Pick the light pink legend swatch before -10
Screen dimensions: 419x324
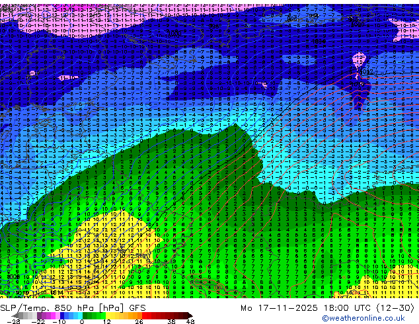pyautogui.click(x=57, y=315)
